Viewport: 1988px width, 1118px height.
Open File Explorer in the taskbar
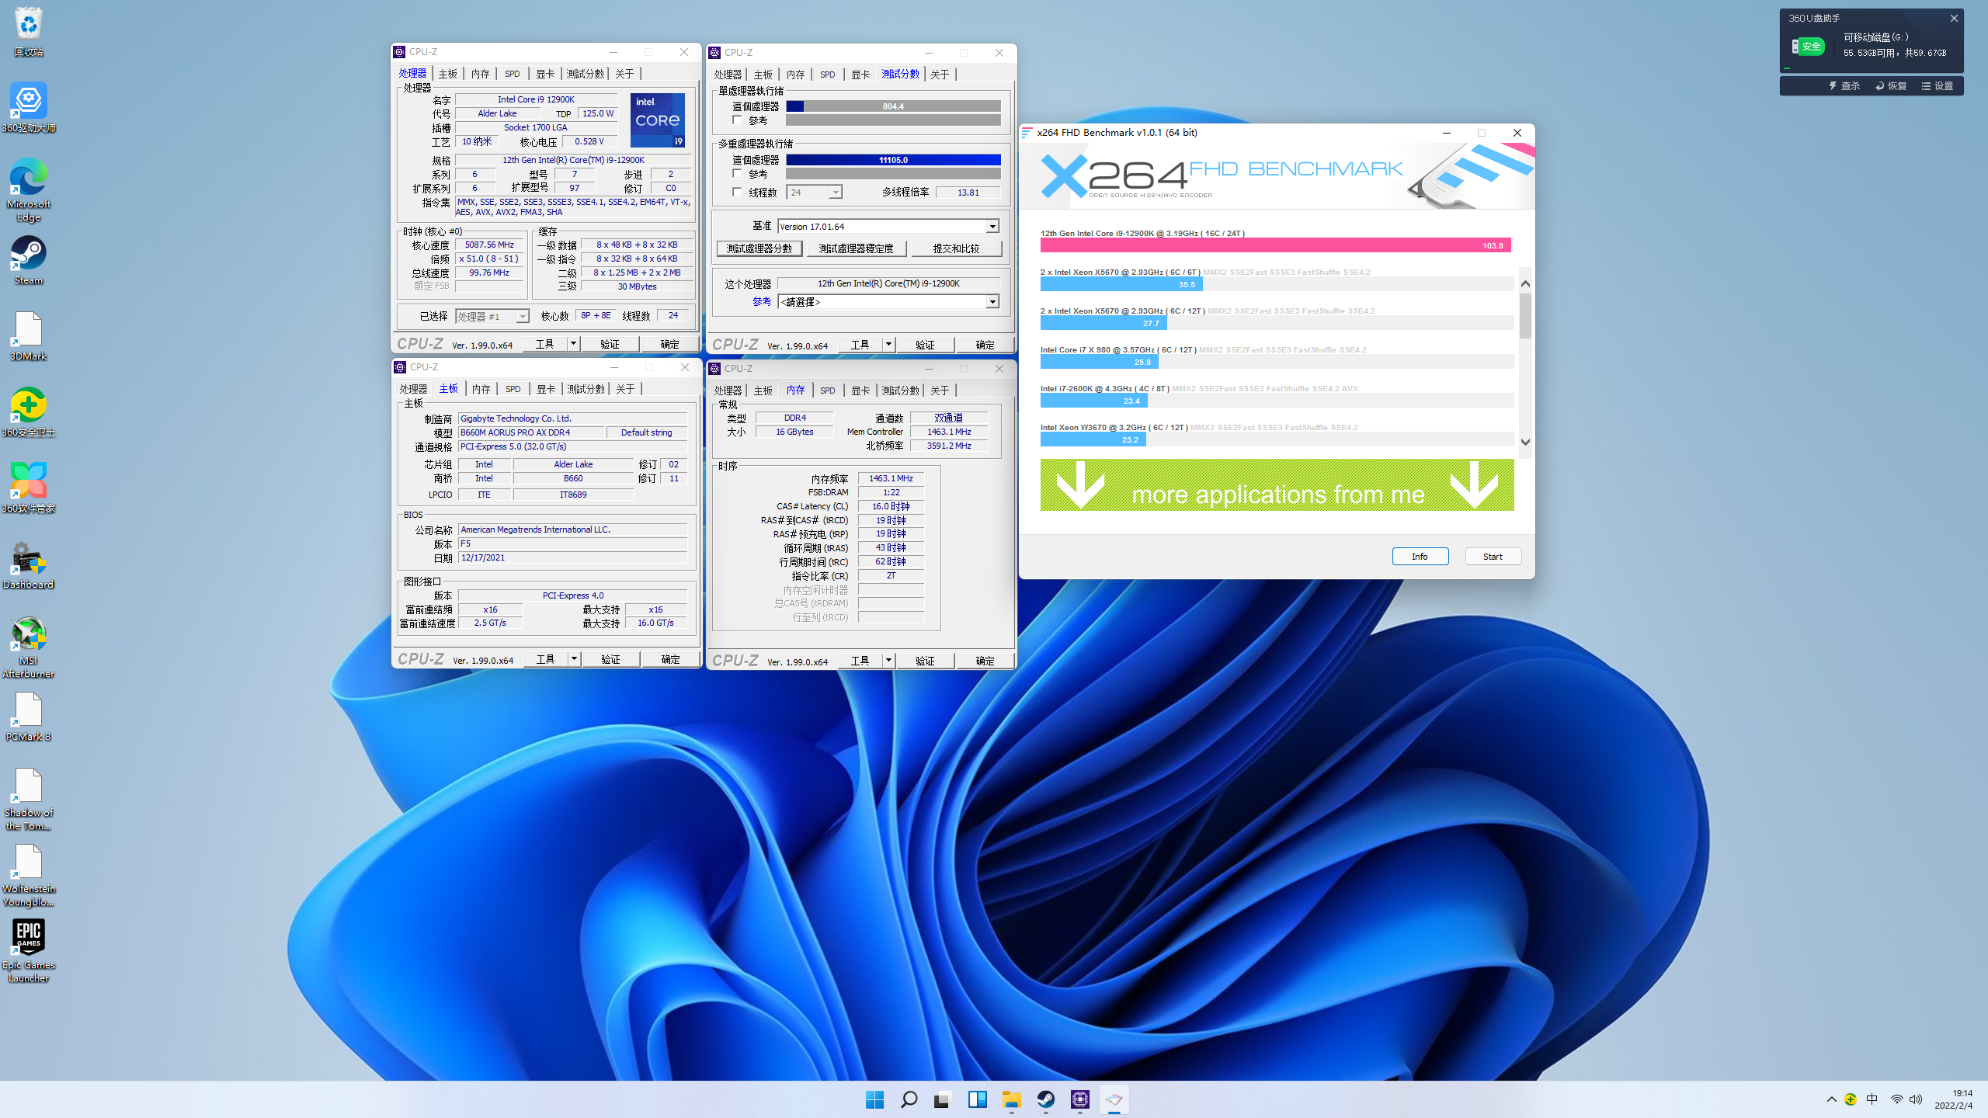pyautogui.click(x=1011, y=1099)
